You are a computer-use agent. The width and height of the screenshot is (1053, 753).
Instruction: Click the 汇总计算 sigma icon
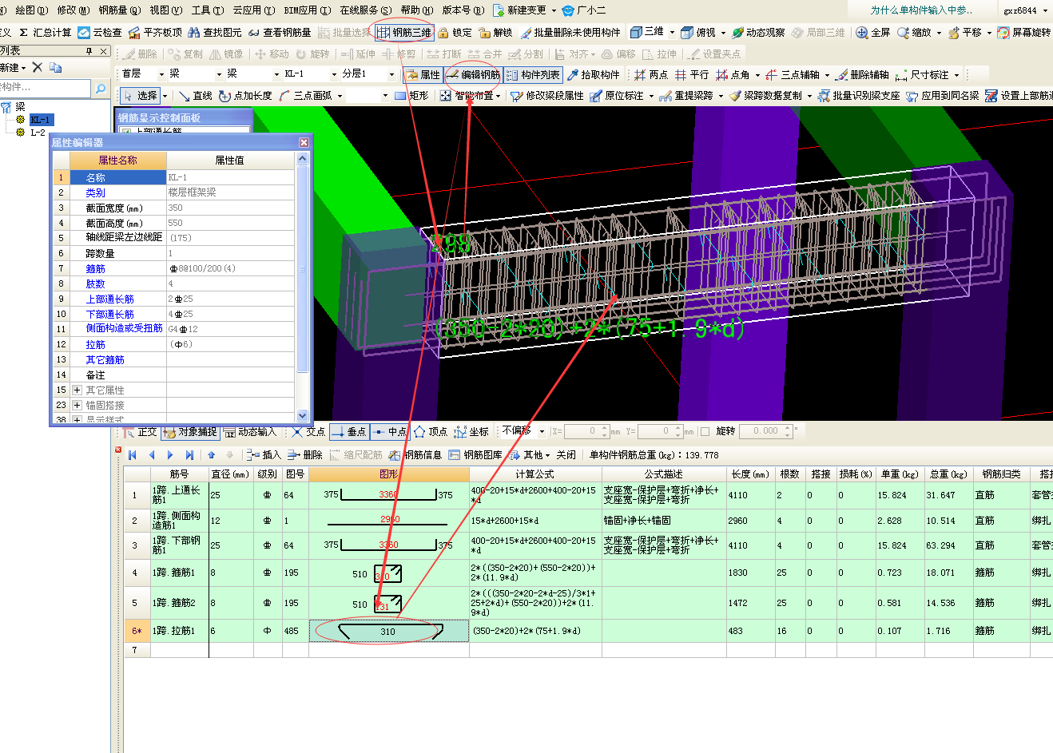click(x=24, y=33)
